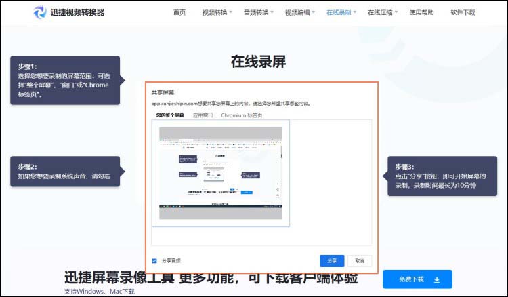Open the 视频编辑 menu
The width and height of the screenshot is (508, 297).
(297, 12)
